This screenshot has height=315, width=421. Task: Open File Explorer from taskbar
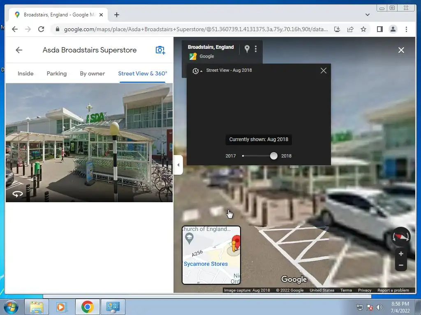[x=37, y=307]
